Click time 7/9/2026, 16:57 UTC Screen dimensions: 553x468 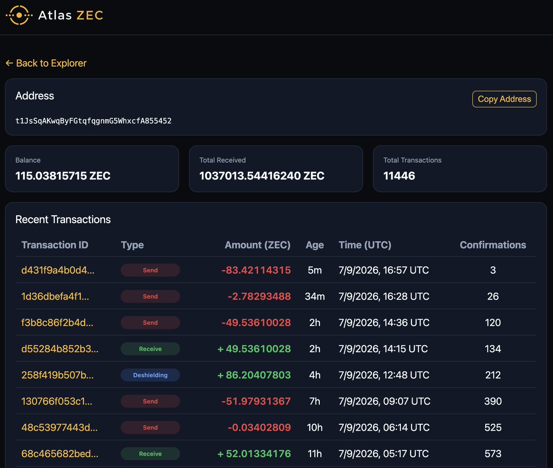pyautogui.click(x=384, y=270)
